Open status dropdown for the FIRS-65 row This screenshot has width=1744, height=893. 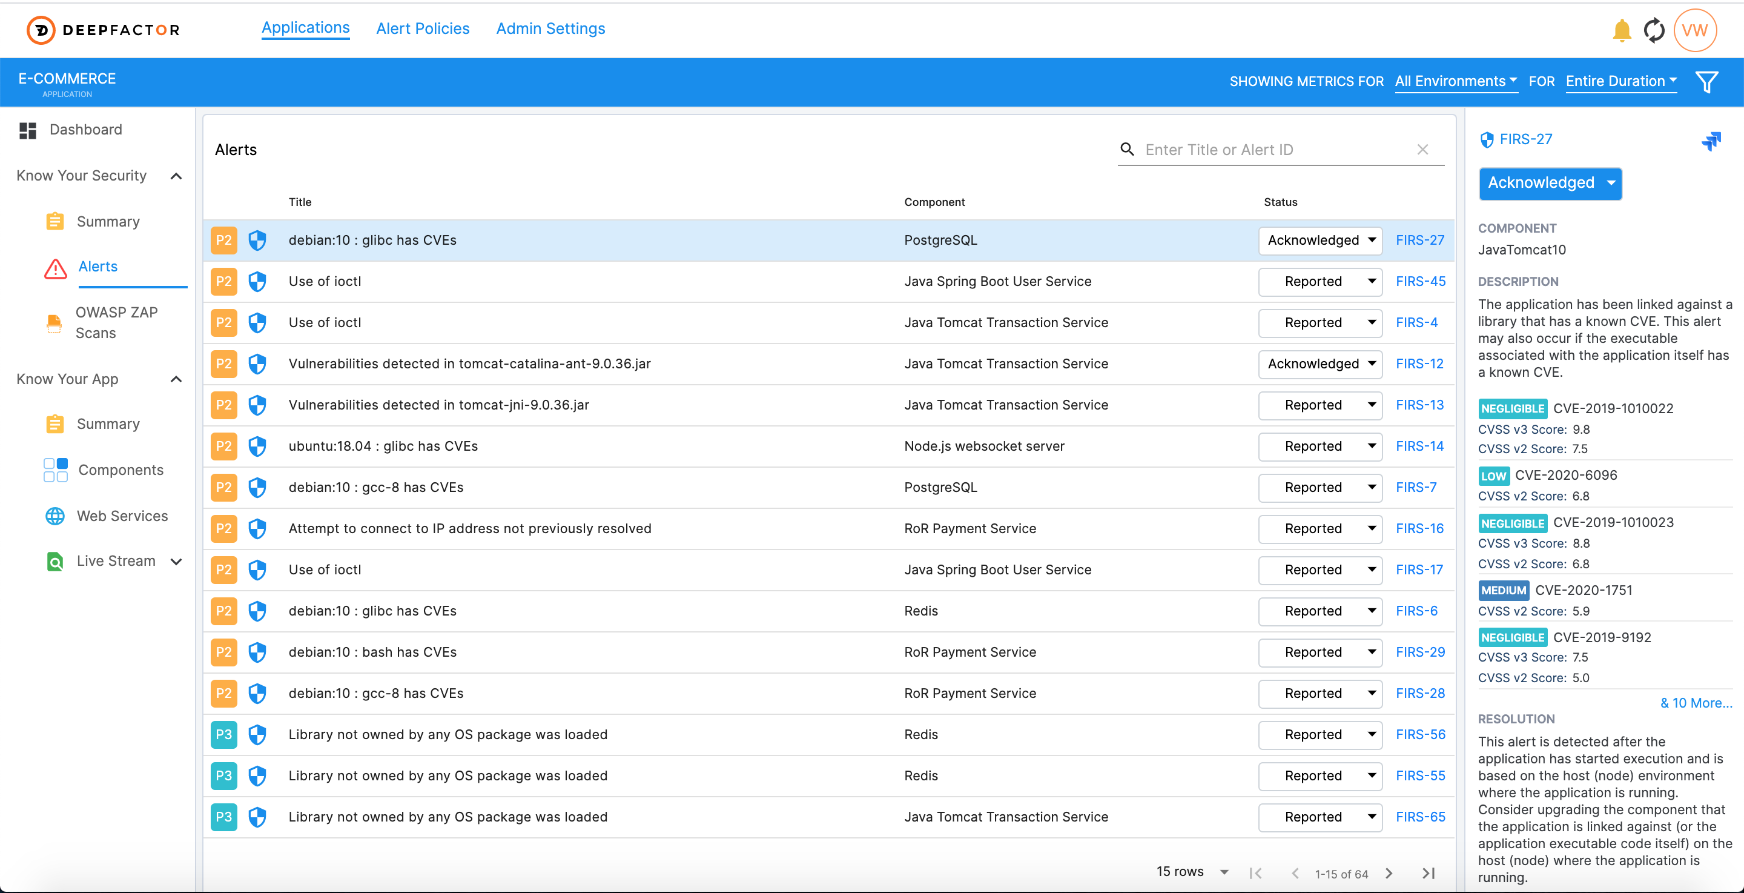pyautogui.click(x=1320, y=817)
